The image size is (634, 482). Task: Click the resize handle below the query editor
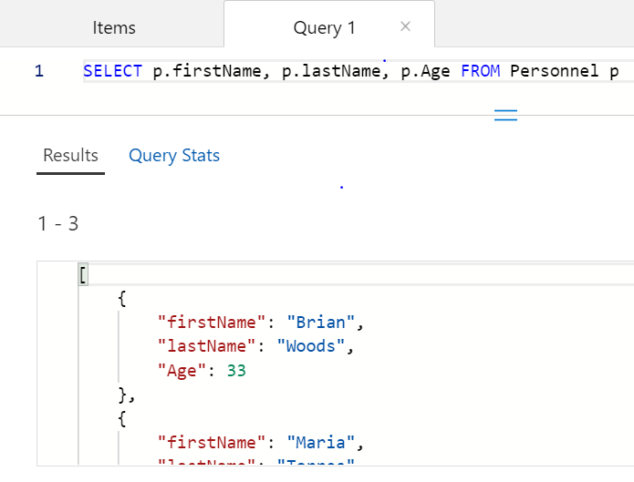tap(505, 115)
